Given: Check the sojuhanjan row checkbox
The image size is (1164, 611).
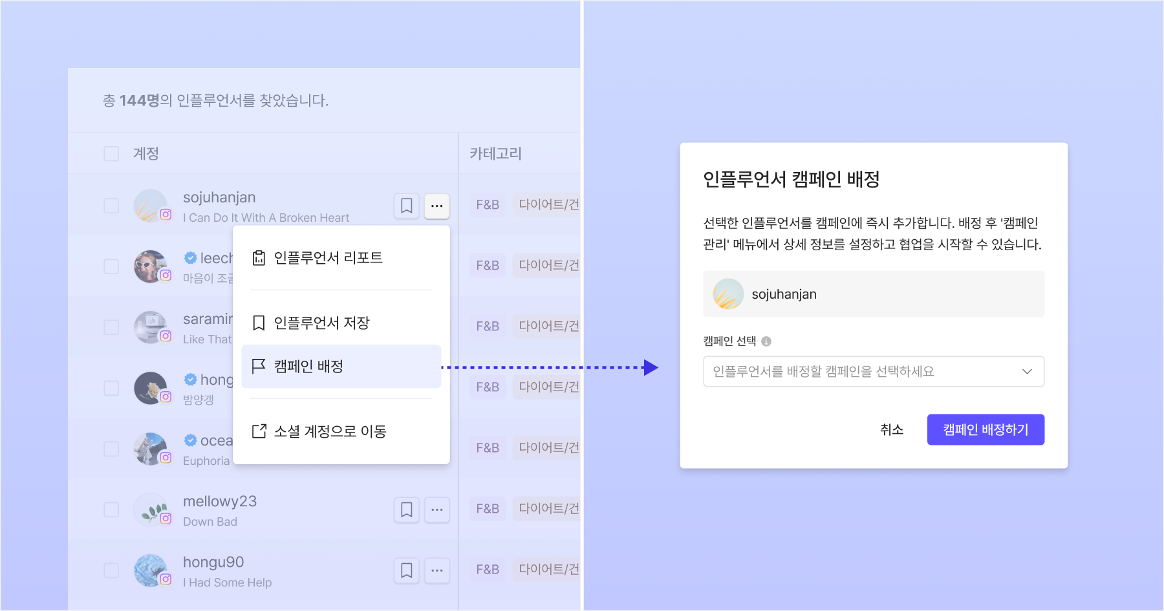Looking at the screenshot, I should click(111, 206).
